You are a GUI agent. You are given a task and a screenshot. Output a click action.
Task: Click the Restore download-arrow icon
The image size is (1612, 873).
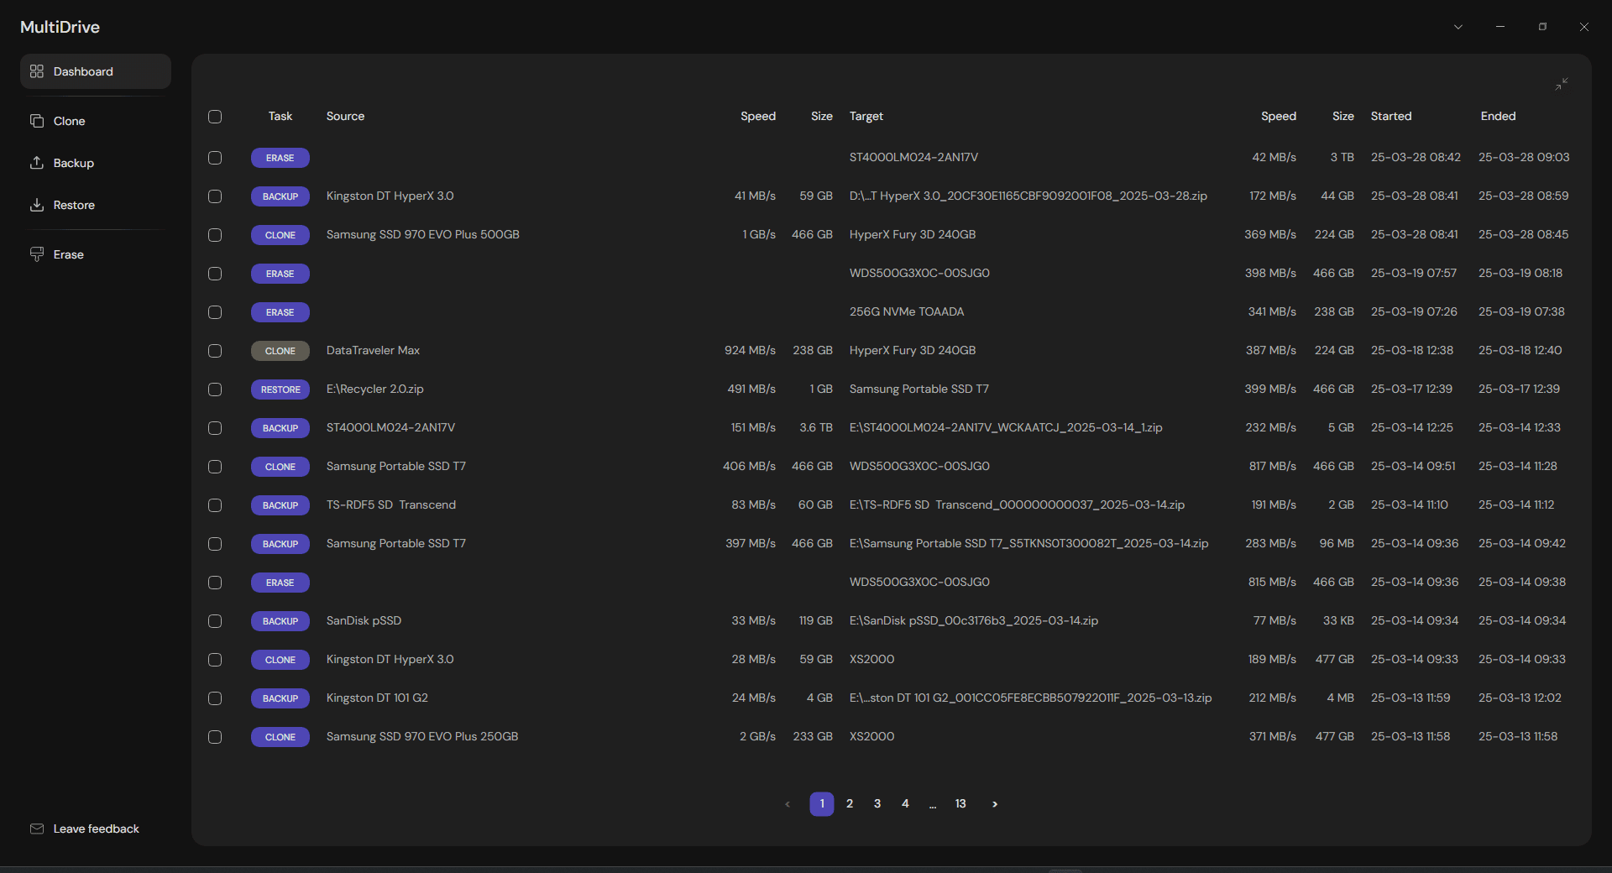coord(37,205)
